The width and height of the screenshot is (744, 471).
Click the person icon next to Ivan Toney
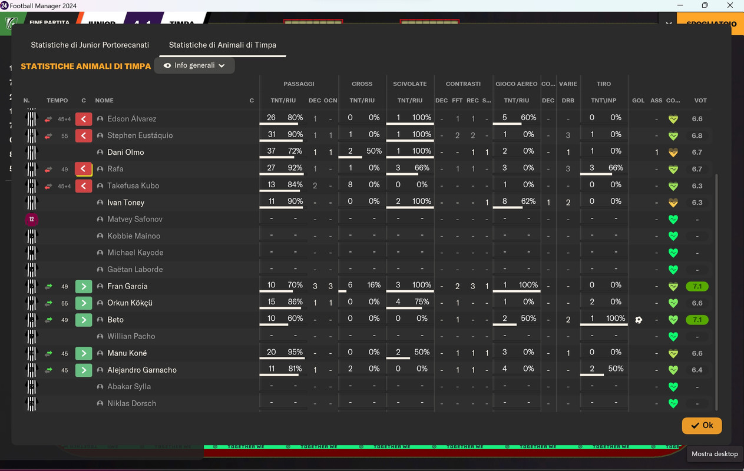[x=100, y=203]
